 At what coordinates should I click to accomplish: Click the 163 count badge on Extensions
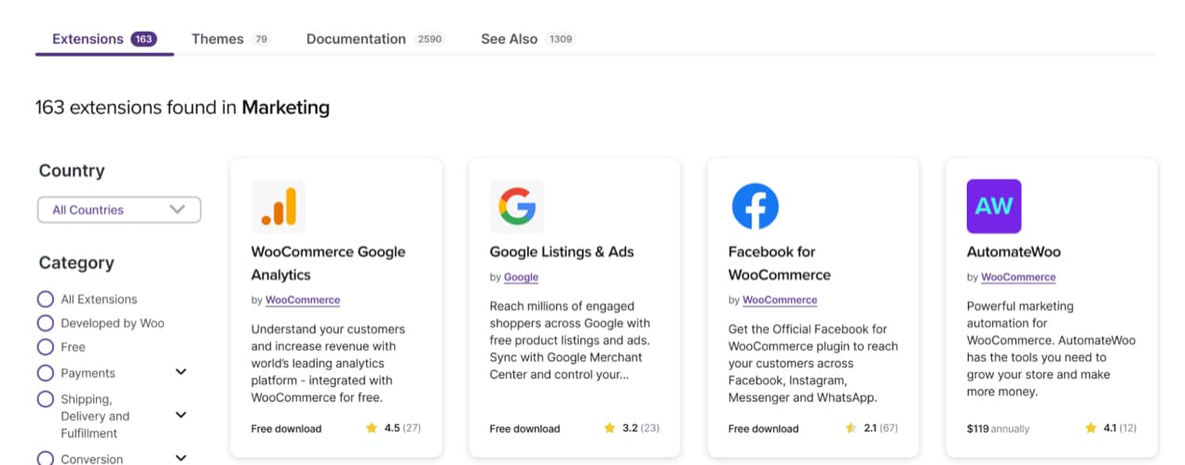[143, 39]
